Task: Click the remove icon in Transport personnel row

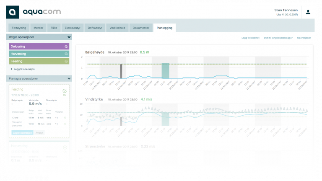Action: 65,124
